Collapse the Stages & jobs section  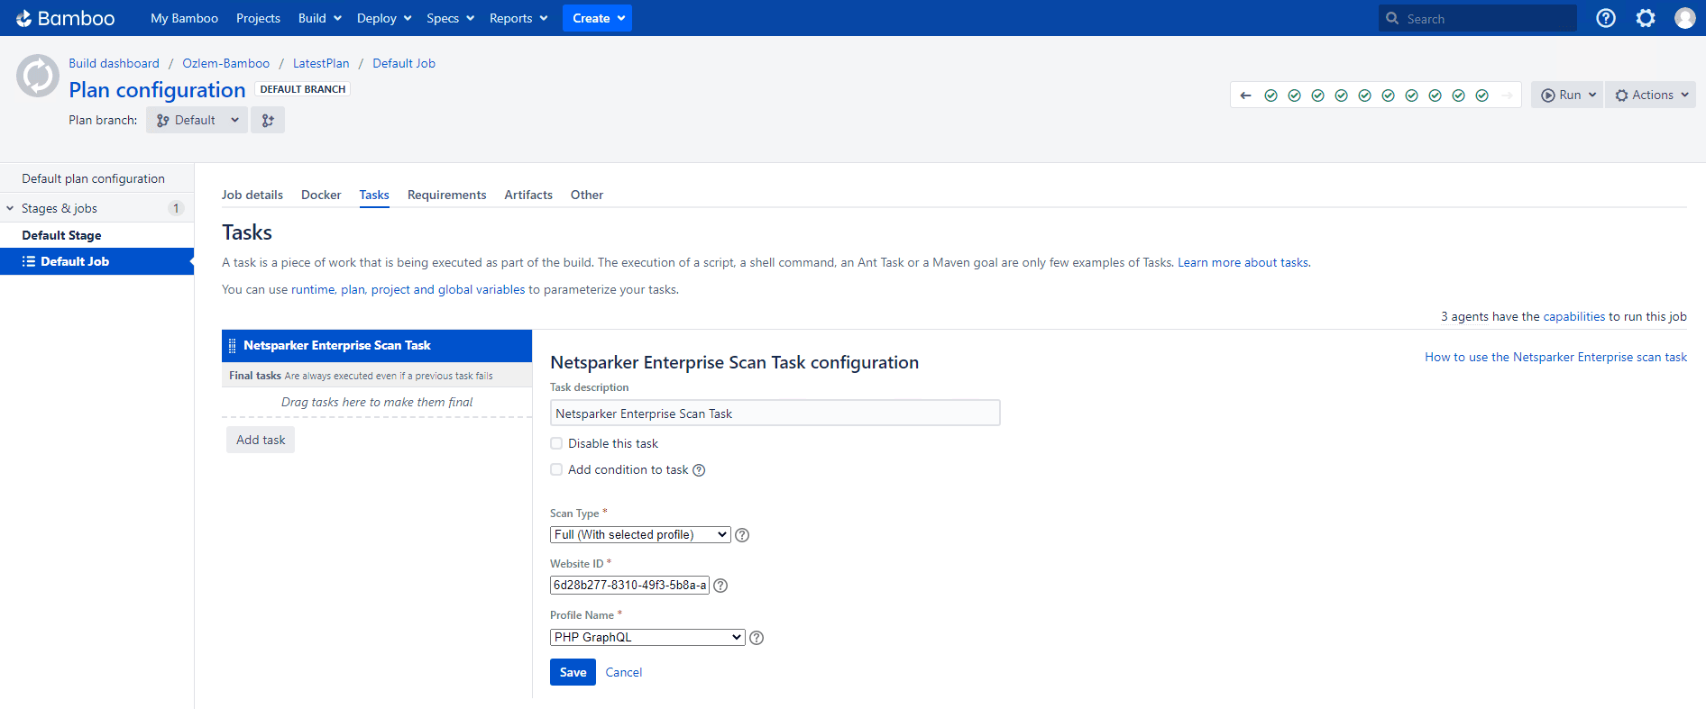click(x=11, y=208)
